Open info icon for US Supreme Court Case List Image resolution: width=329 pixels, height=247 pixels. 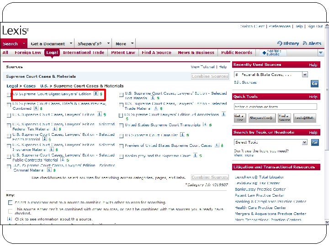point(182,134)
